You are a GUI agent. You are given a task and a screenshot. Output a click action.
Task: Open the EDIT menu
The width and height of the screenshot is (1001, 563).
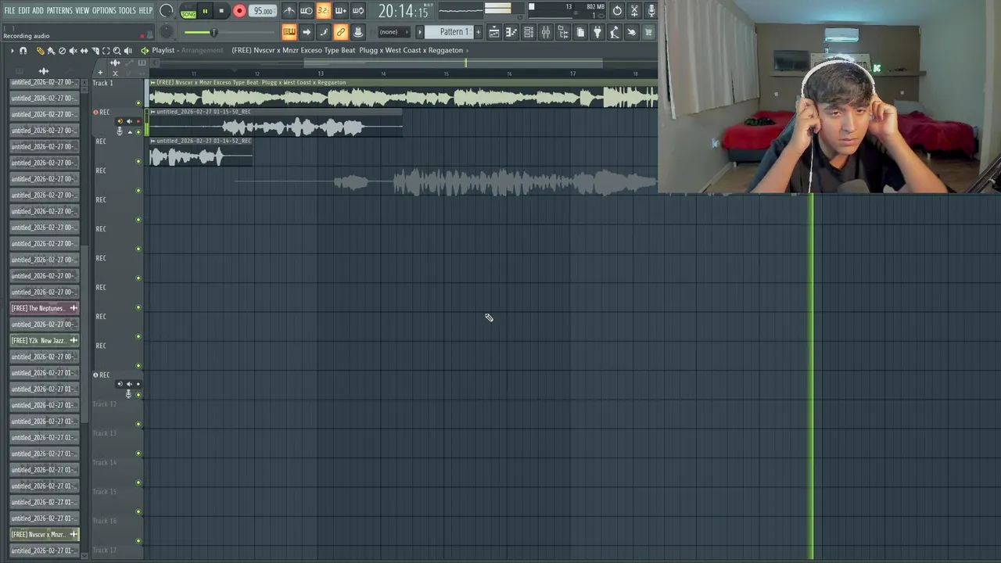23,10
